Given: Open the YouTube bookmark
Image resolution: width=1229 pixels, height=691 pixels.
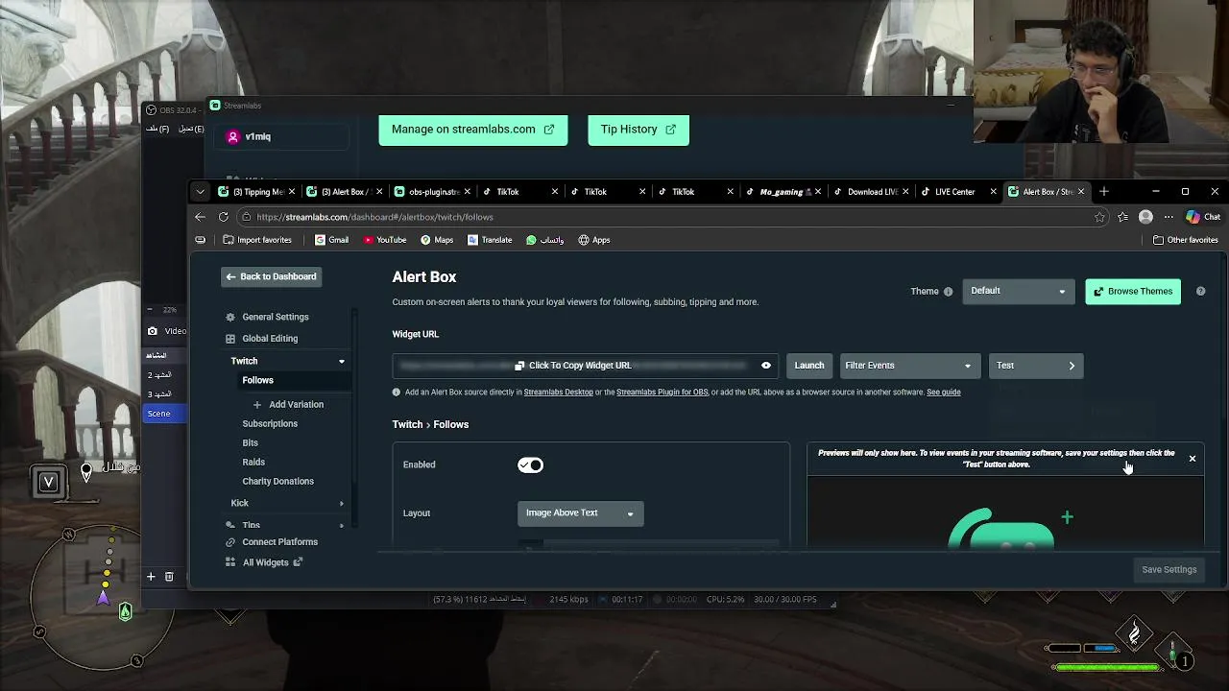Looking at the screenshot, I should coord(385,240).
